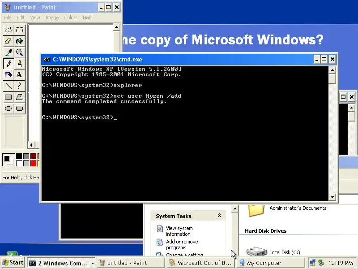Click the current foreground/background color box
The image size is (358, 269).
8,160
